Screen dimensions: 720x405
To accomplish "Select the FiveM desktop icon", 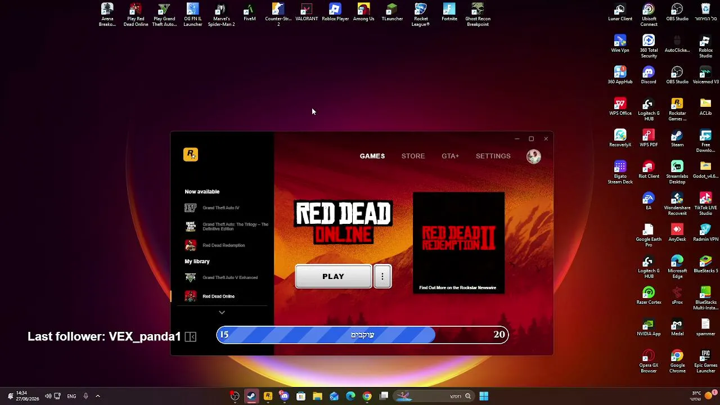I will coord(250,13).
